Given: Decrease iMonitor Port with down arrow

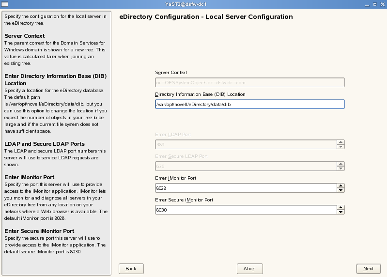Looking at the screenshot, I should pyautogui.click(x=341, y=190).
